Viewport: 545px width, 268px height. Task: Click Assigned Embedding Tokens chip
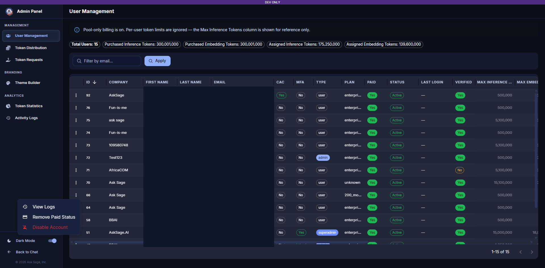coord(384,45)
